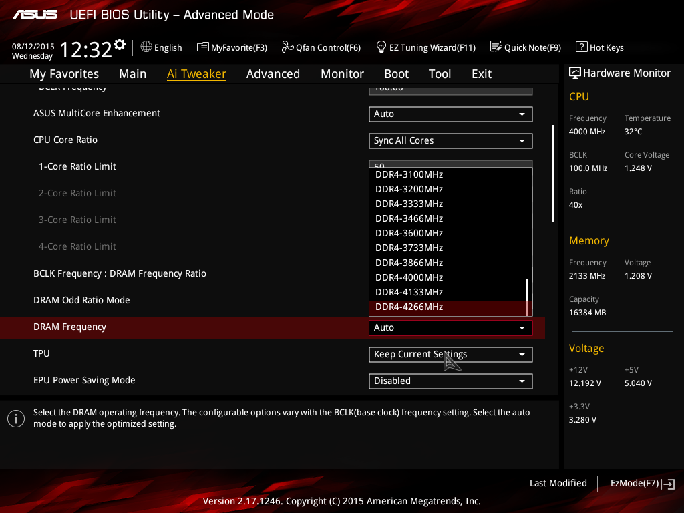Click the 1-Core Ratio Limit input field

point(451,164)
